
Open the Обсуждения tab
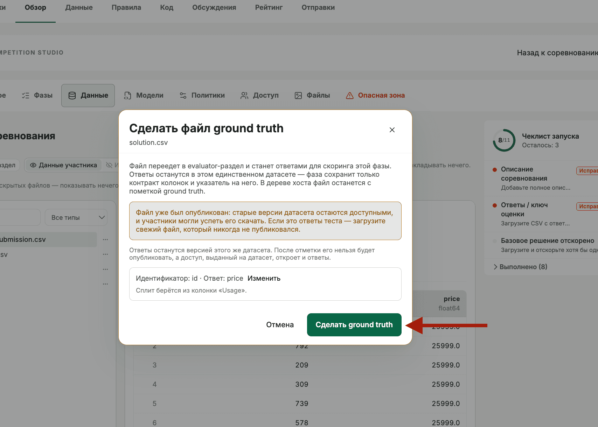[x=214, y=8]
